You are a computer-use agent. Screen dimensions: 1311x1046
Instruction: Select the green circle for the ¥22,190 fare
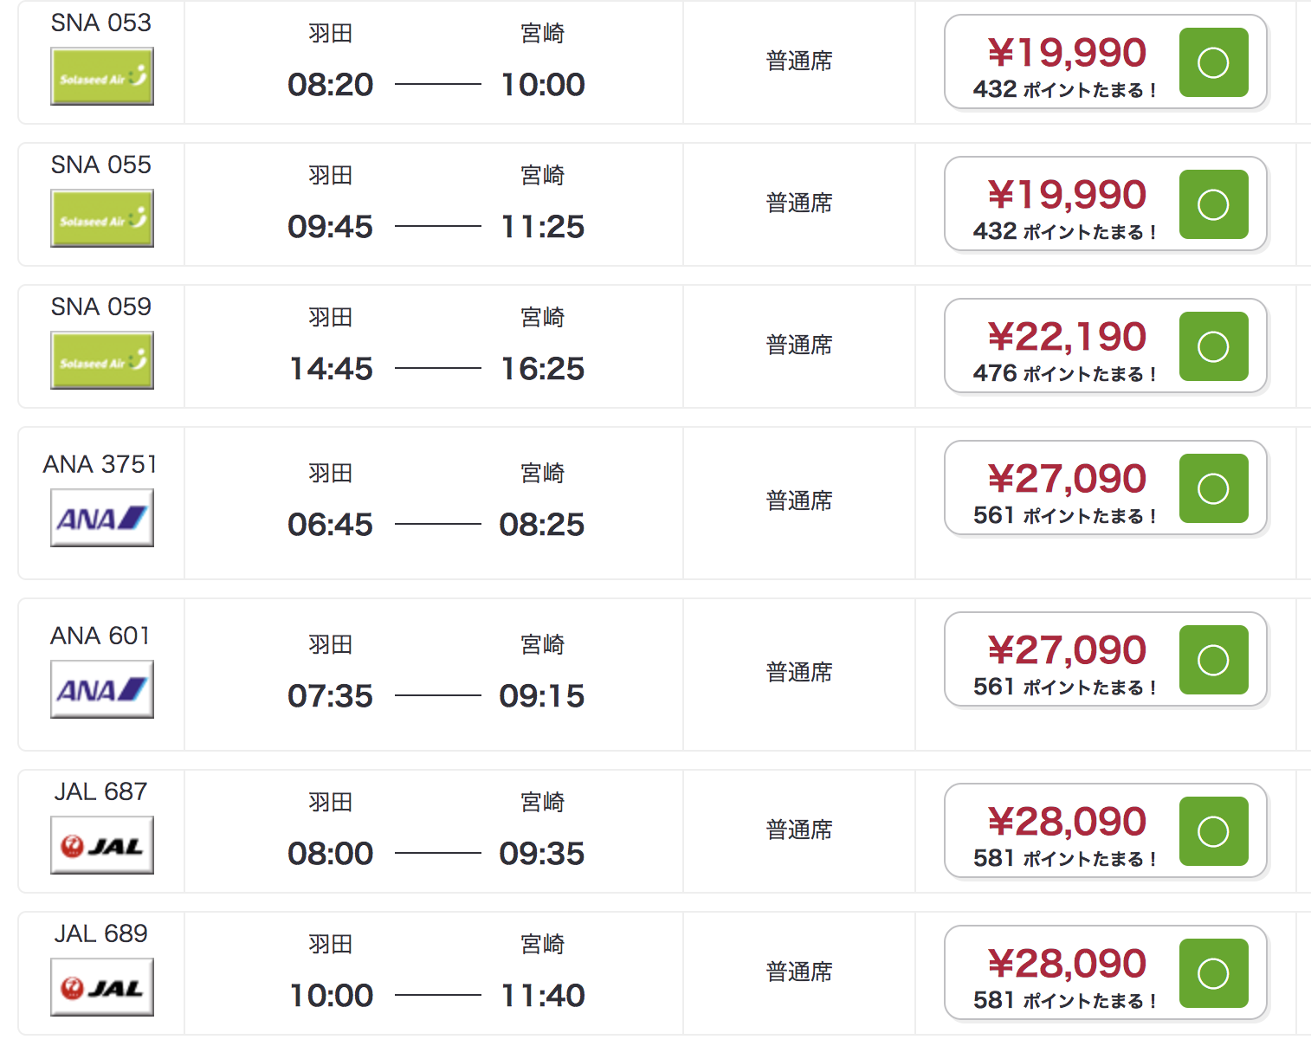click(1213, 346)
